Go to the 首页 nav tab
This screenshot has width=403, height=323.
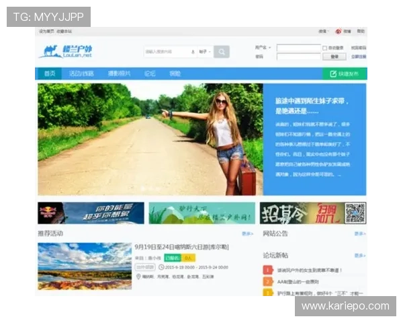(x=50, y=73)
